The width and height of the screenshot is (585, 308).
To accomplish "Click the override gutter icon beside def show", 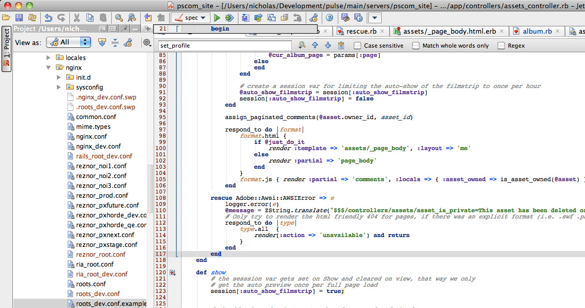I will point(172,272).
